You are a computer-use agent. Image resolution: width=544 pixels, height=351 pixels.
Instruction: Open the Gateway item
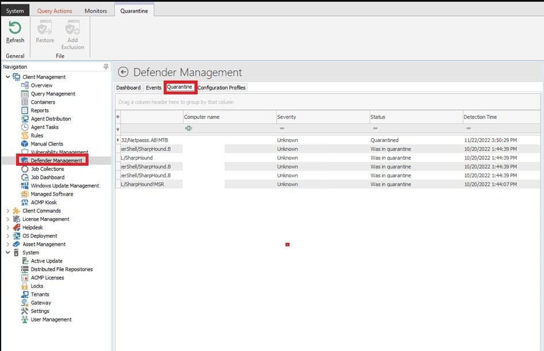[41, 303]
